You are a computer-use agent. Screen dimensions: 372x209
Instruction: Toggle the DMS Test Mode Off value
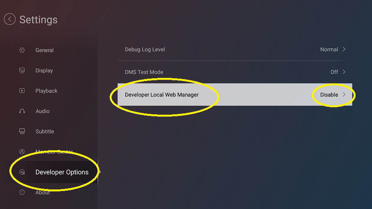(334, 72)
